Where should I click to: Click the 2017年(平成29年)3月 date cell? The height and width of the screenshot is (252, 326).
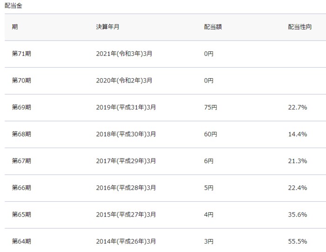click(126, 161)
